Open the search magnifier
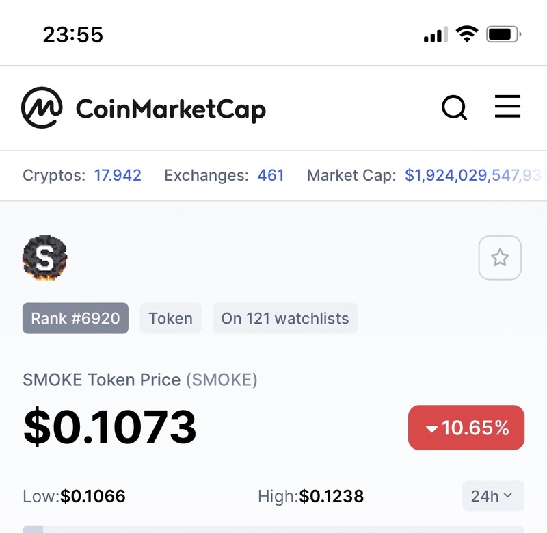Viewport: 547px width, 533px height. [x=454, y=107]
